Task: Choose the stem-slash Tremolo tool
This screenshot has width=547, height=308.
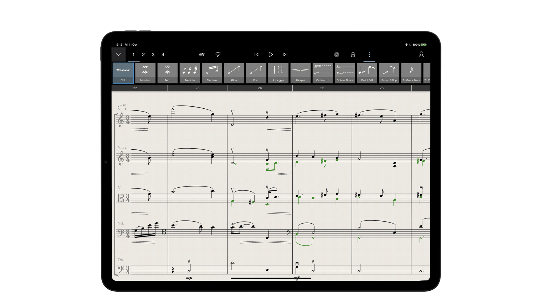Action: [190, 73]
